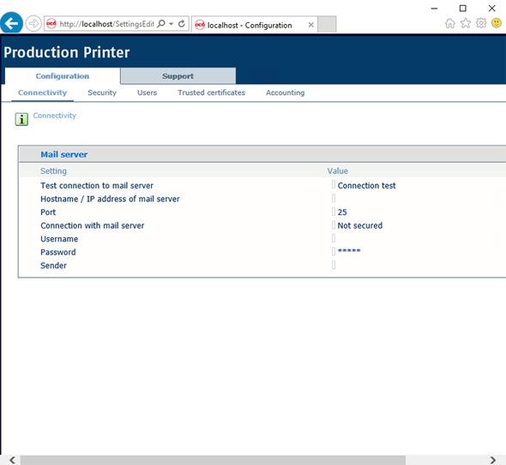Close the localhost - Configuration tab
Screen dimensions: 506x465
[310, 25]
